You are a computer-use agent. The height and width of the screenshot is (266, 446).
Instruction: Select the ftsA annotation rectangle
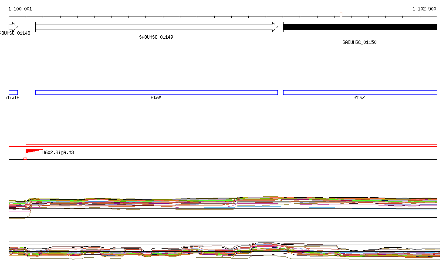point(156,92)
